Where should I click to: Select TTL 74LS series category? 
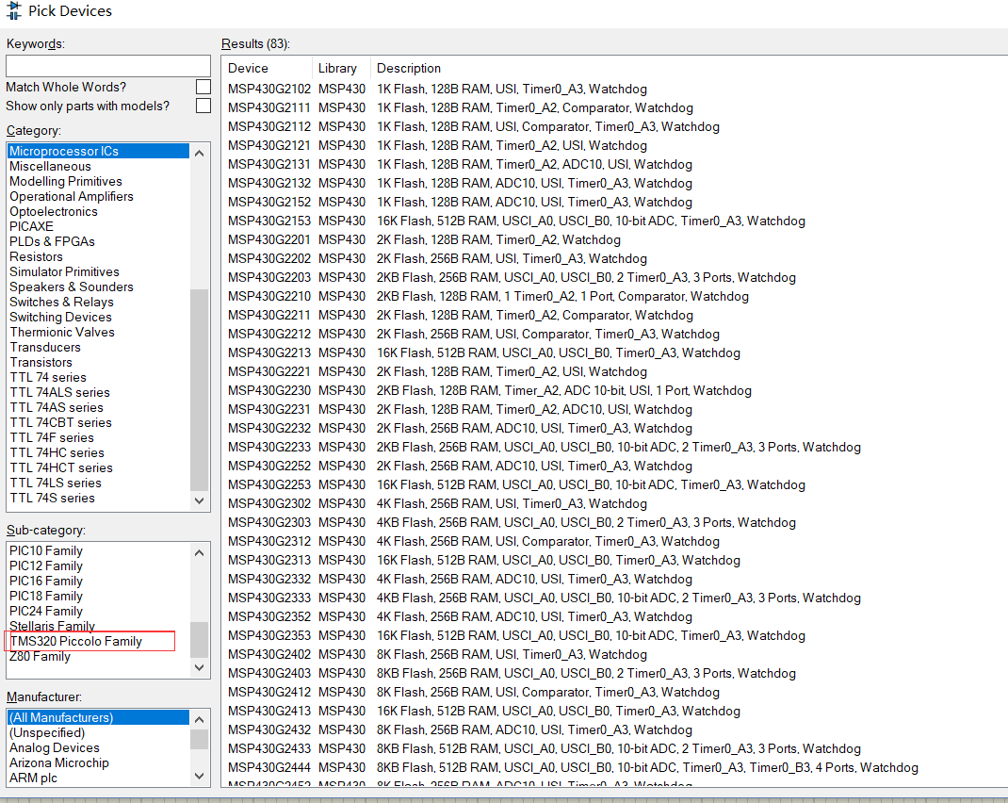(x=56, y=483)
